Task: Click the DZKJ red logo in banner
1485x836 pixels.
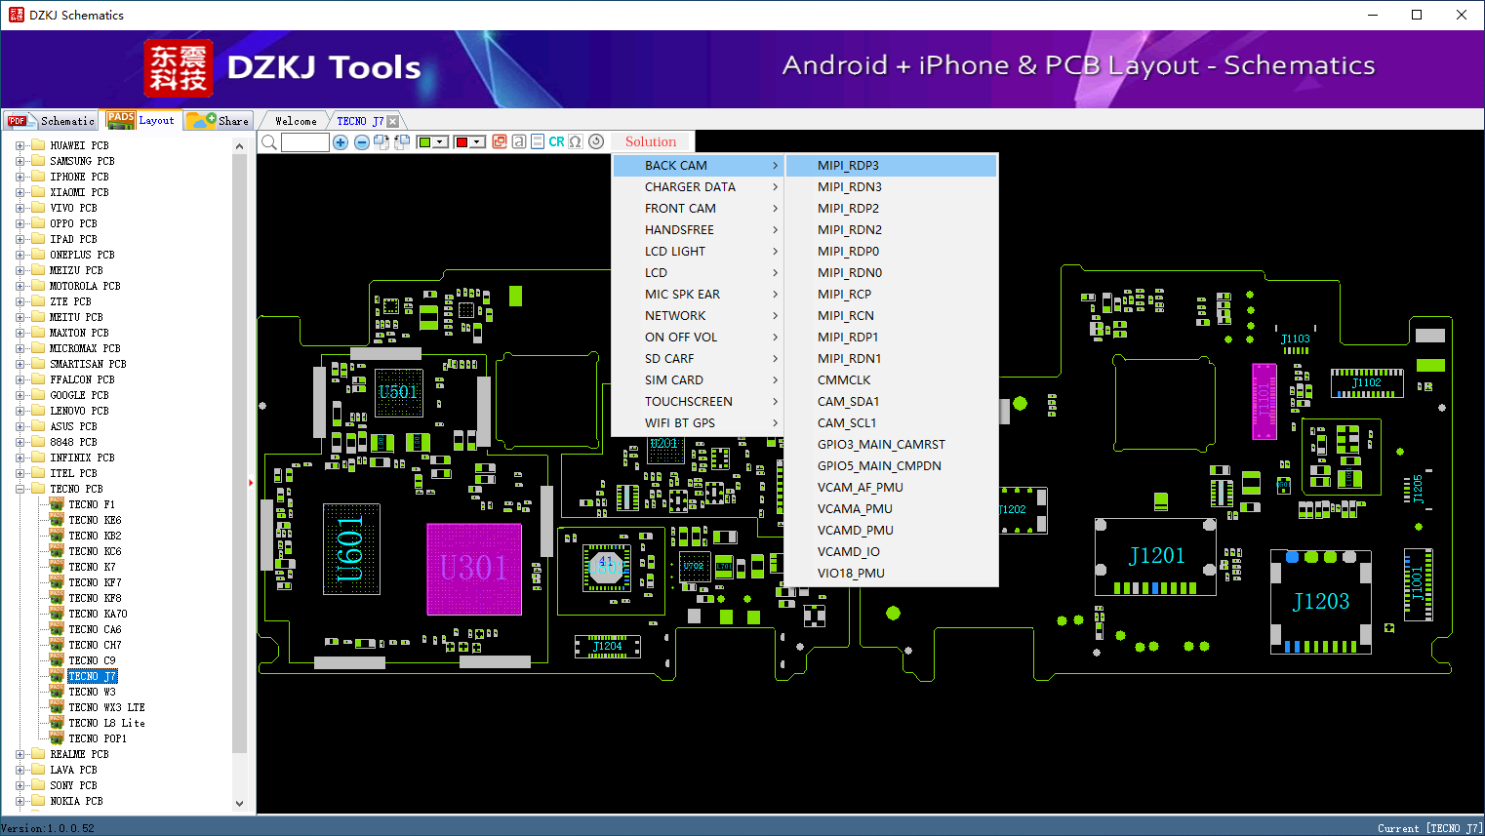Action: 178,68
